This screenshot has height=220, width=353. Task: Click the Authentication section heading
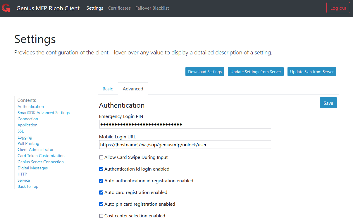coord(122,105)
